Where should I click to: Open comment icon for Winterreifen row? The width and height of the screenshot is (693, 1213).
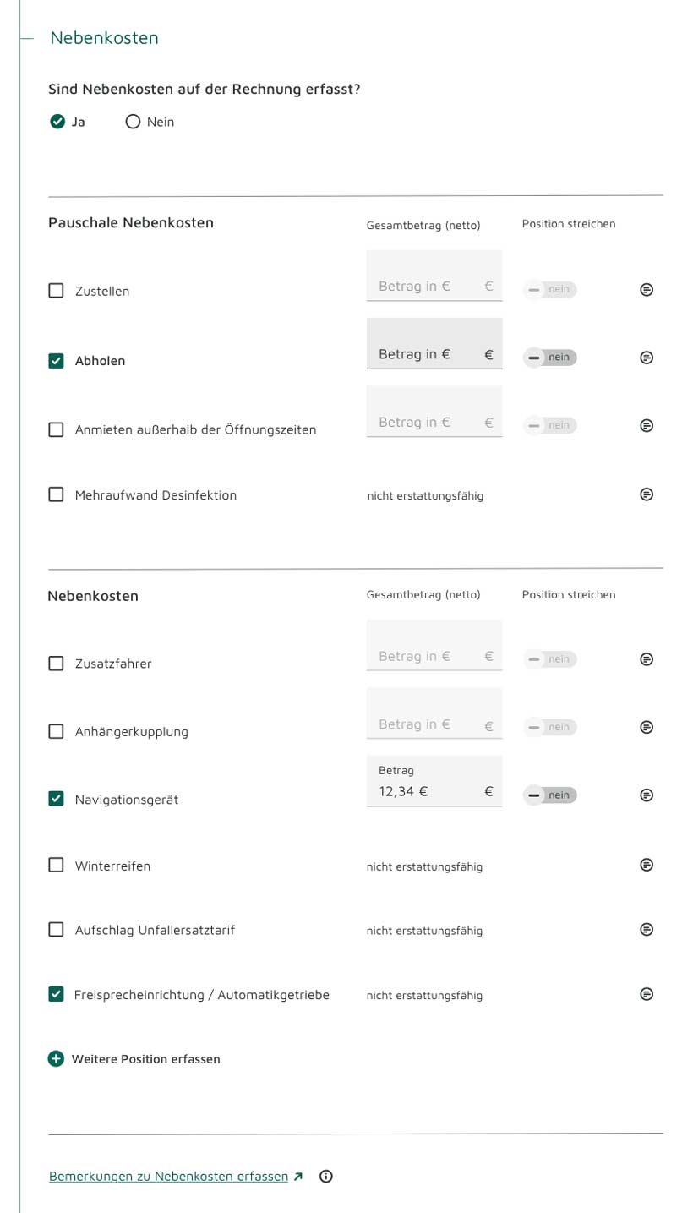(647, 865)
